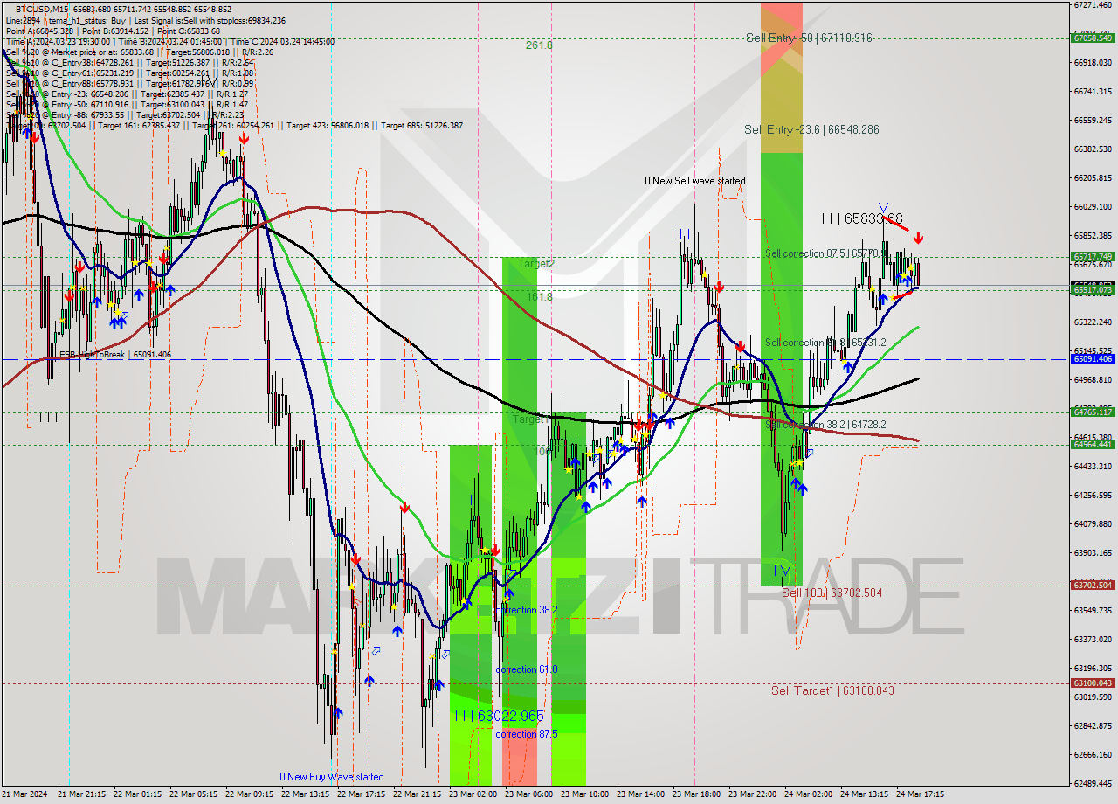Click the 'Sell Entry -50 | 67110.916' label

point(809,38)
